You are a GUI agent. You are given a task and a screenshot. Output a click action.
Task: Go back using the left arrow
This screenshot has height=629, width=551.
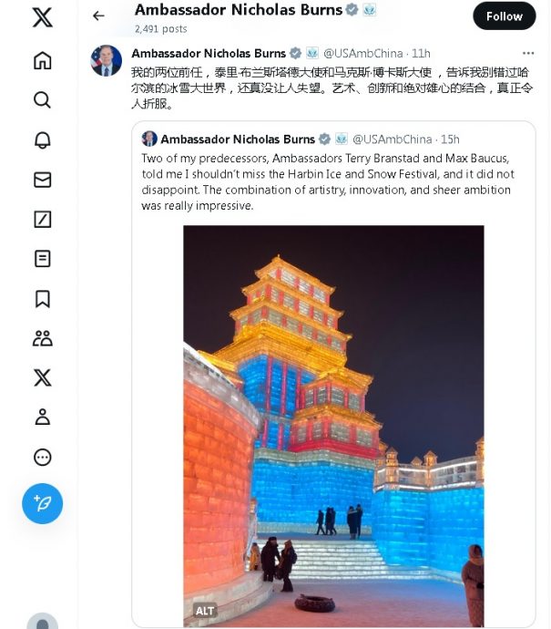[x=98, y=15]
